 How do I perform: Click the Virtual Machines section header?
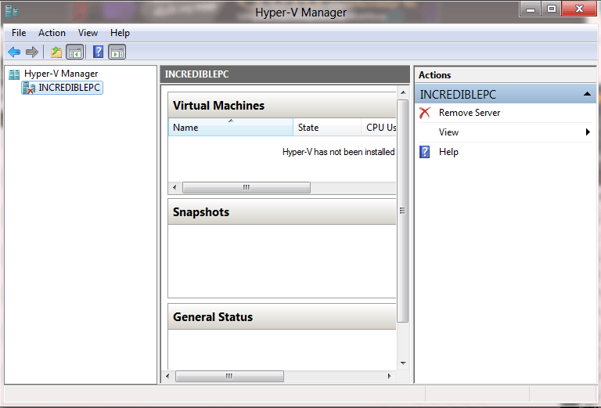click(282, 106)
